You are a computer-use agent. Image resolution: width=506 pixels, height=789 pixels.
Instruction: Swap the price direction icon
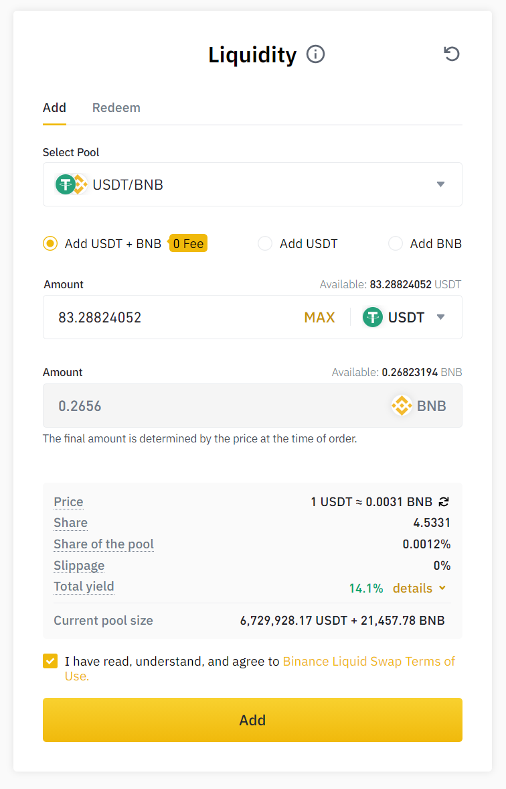pyautogui.click(x=444, y=501)
